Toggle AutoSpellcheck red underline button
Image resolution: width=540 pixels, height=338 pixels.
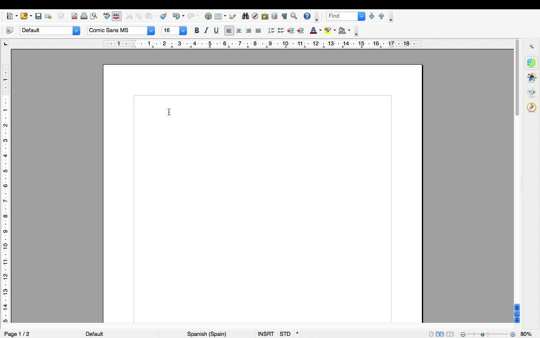(116, 16)
